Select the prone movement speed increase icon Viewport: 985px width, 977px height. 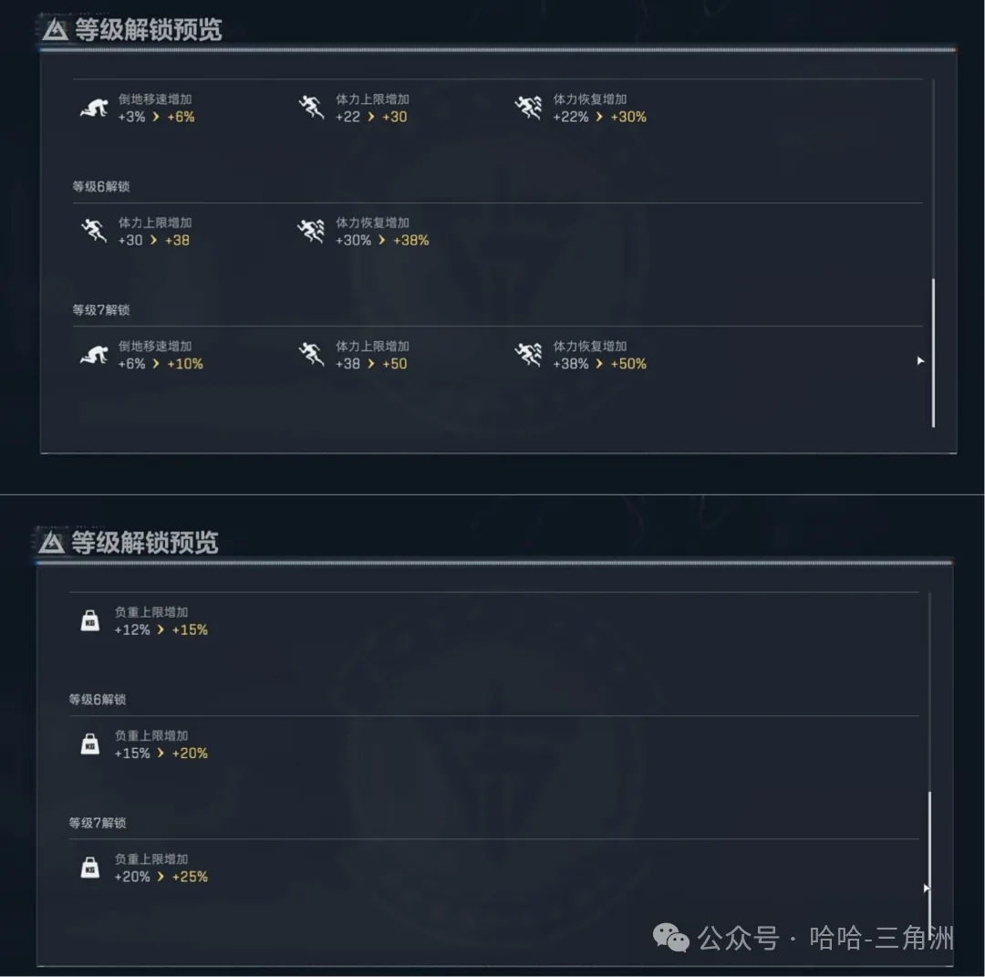(91, 108)
